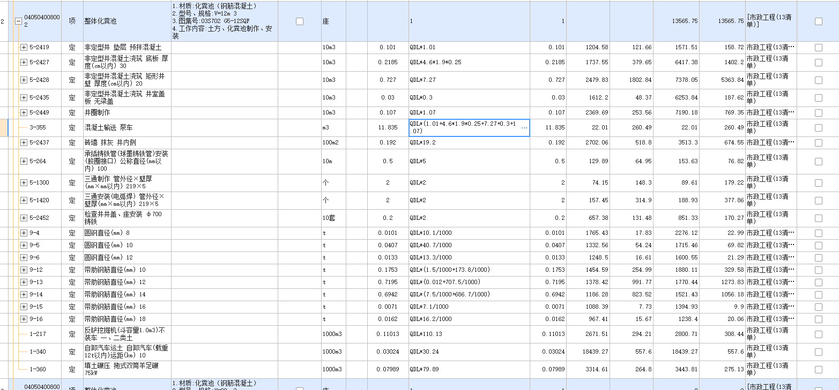
Task: Tick the checkbox for row 1-360
Action: 818,370
